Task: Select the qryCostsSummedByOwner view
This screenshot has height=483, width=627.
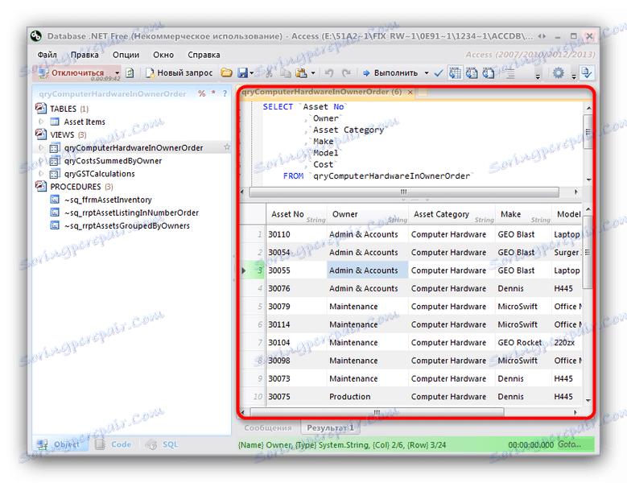Action: point(113,161)
